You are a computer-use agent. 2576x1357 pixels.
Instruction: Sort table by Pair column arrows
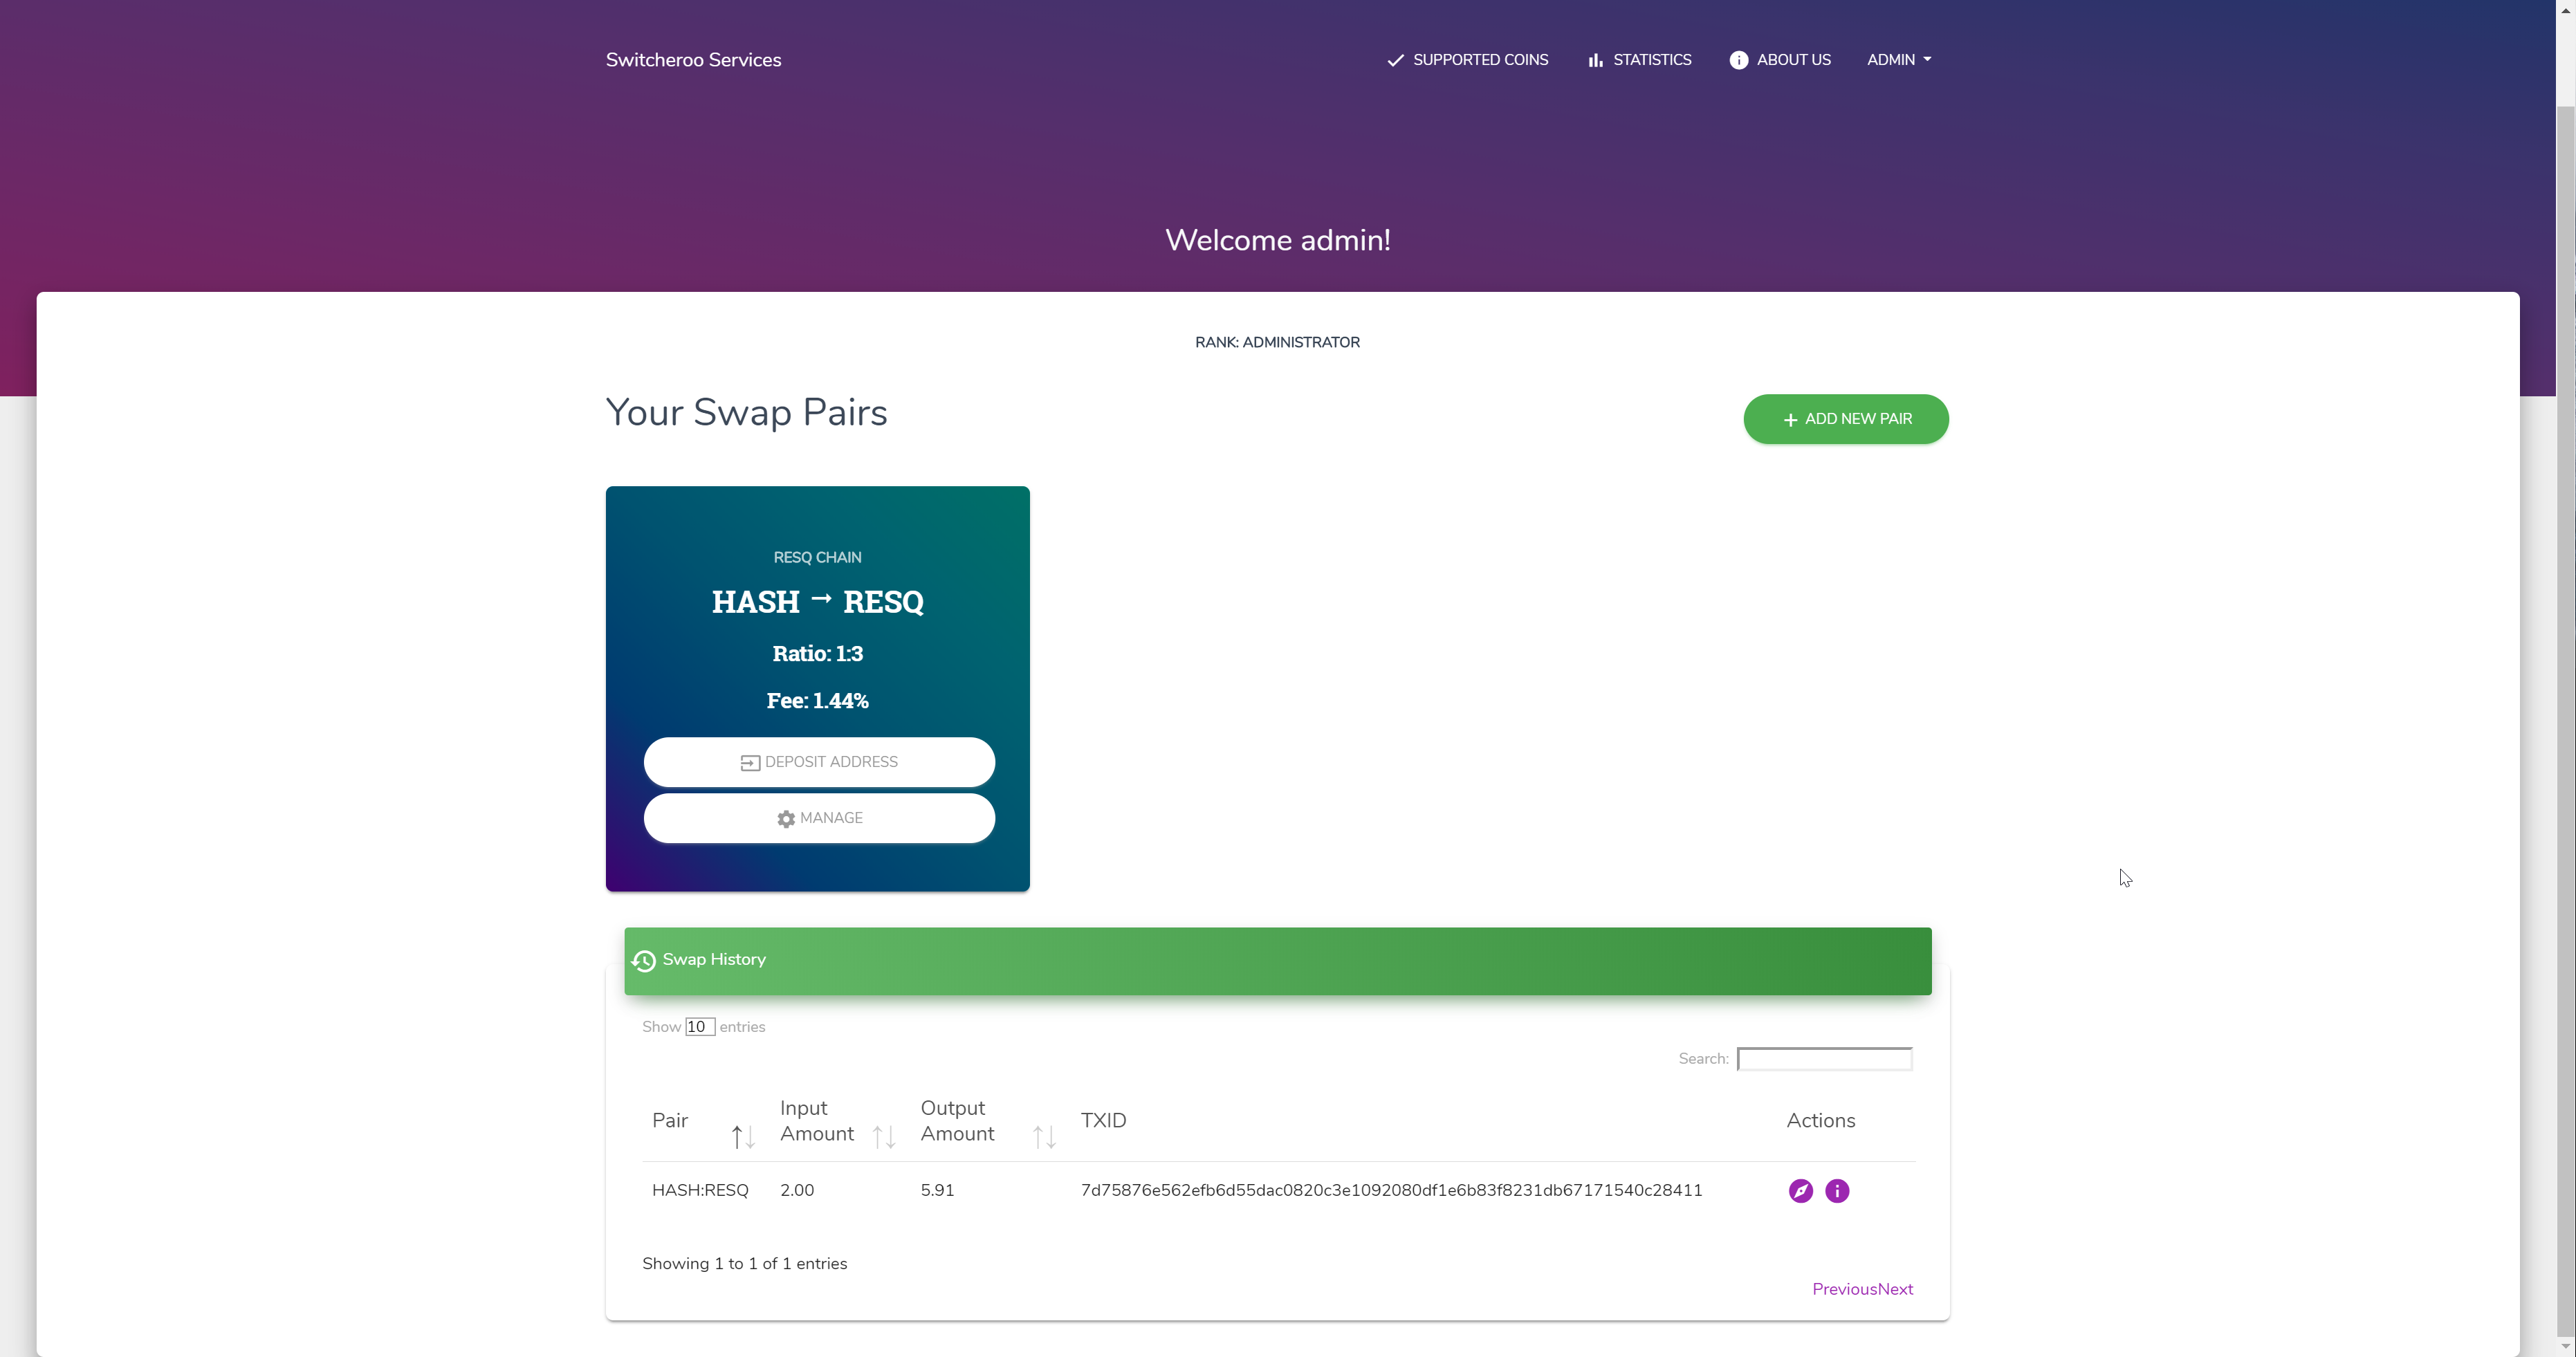[x=742, y=1136]
